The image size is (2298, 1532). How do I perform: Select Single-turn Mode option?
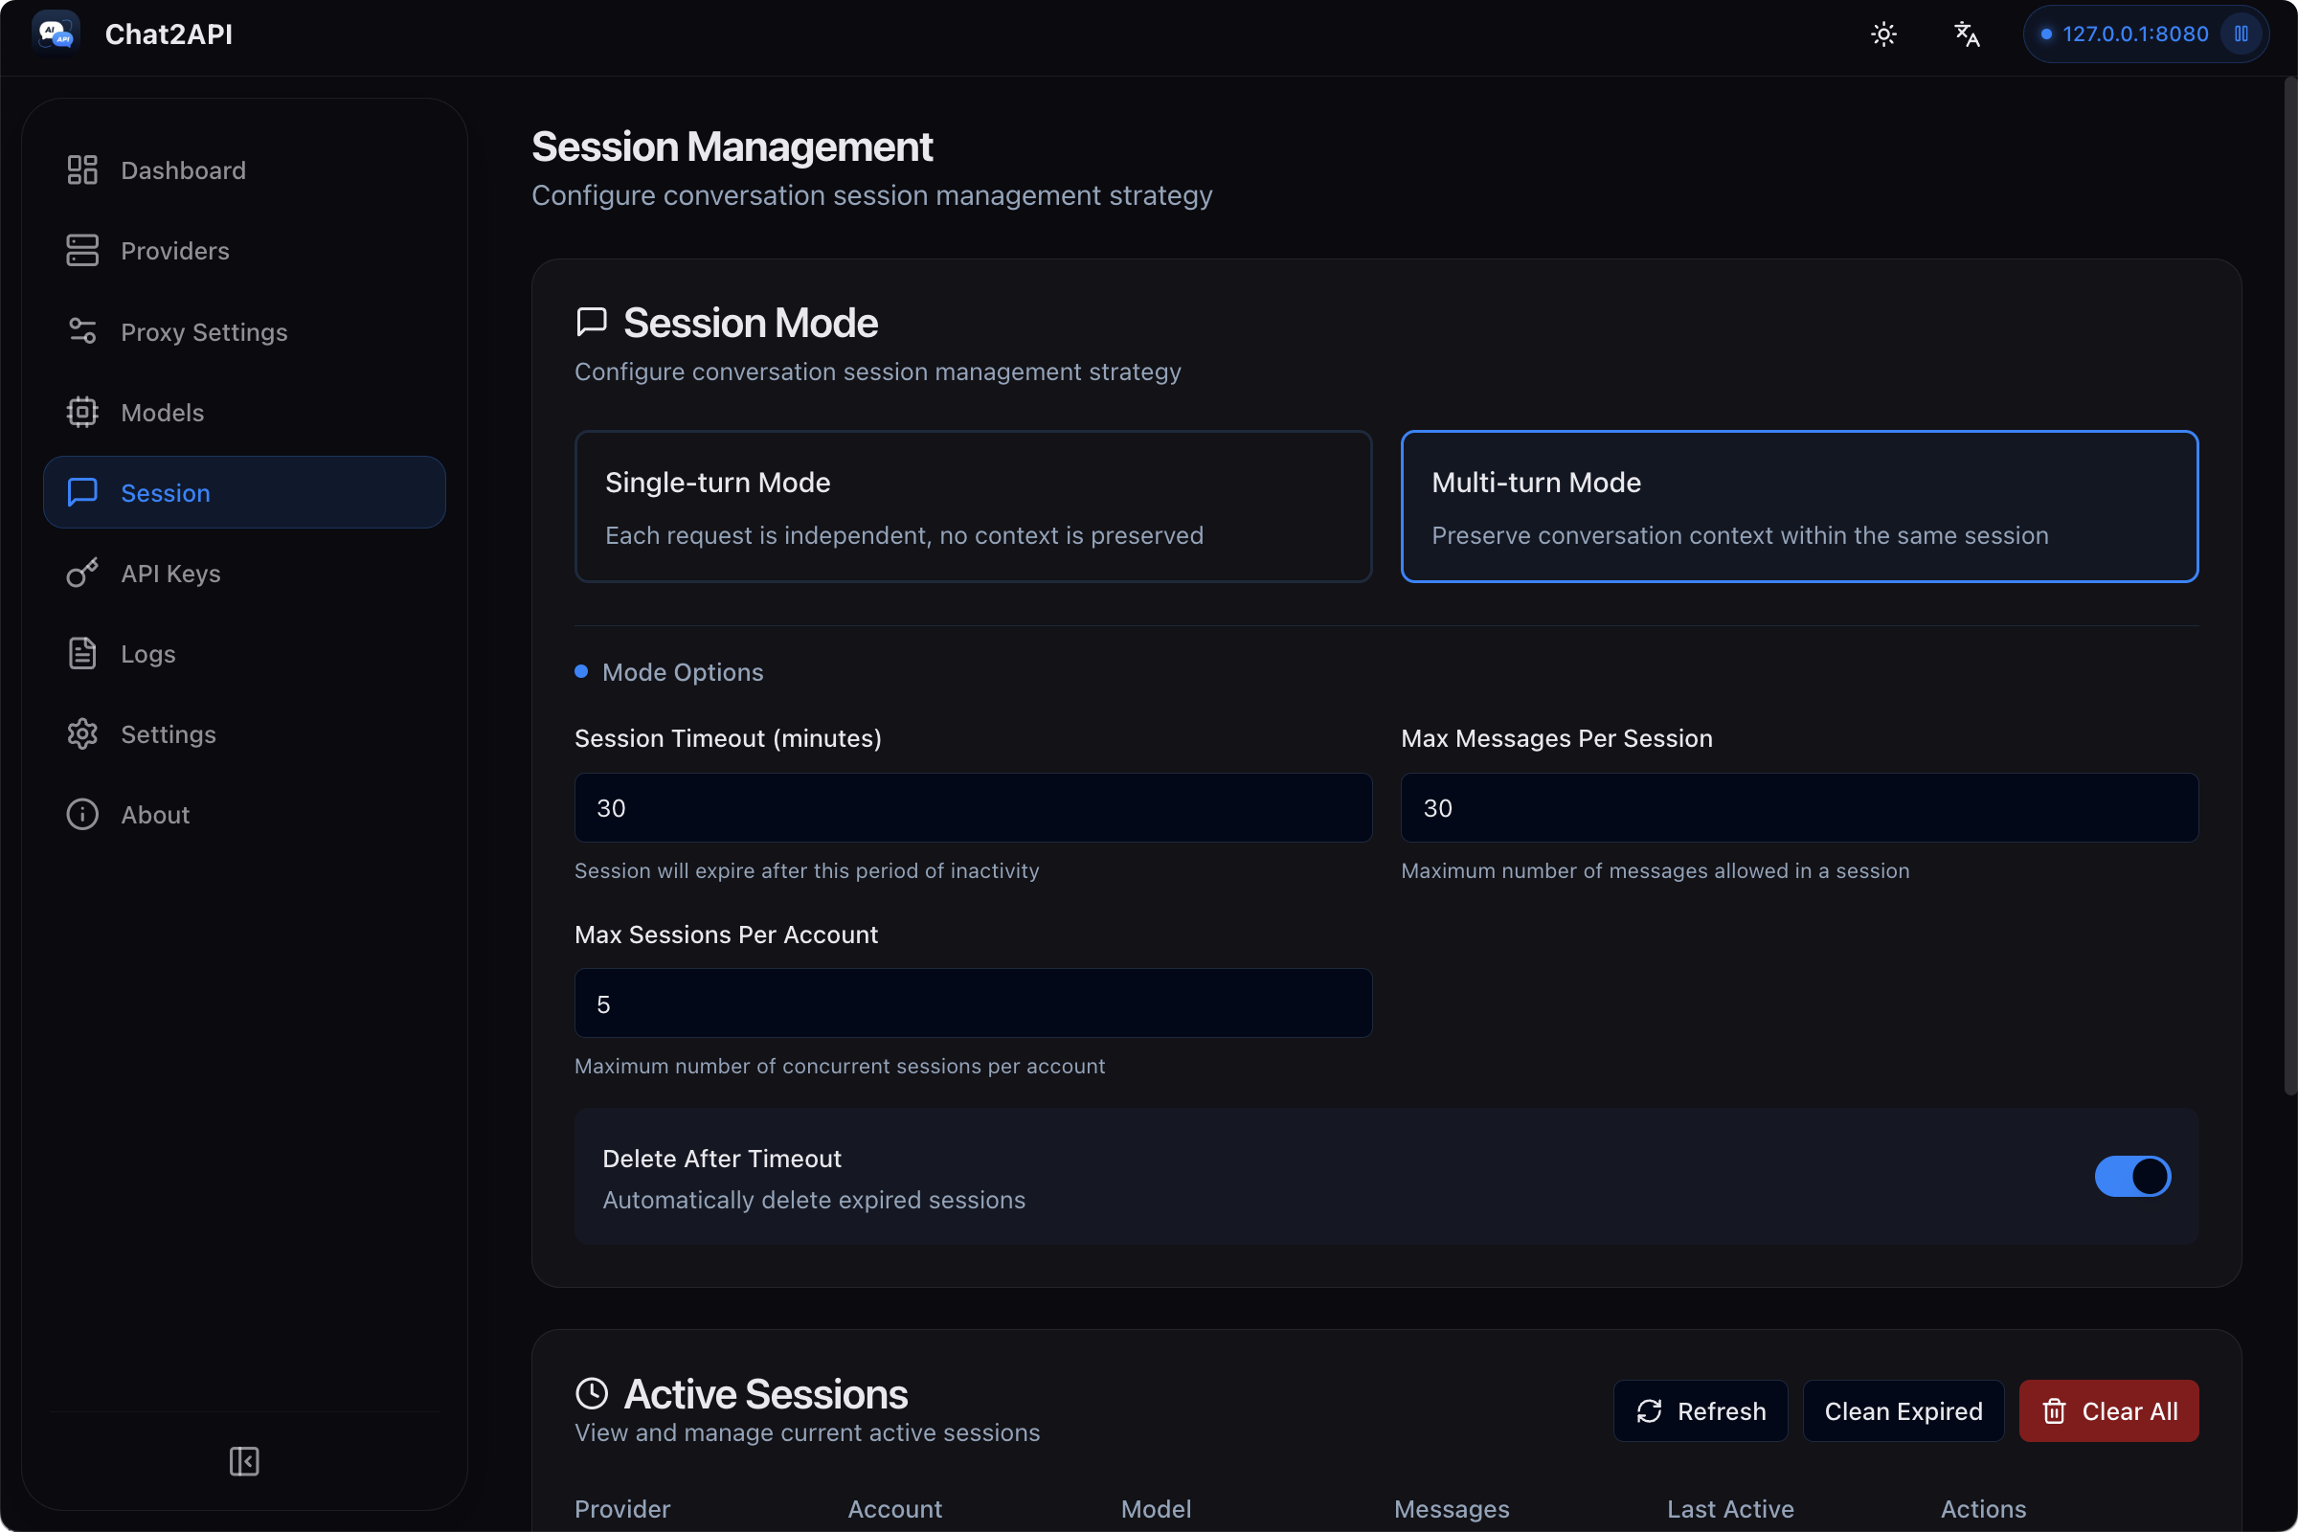pos(973,507)
